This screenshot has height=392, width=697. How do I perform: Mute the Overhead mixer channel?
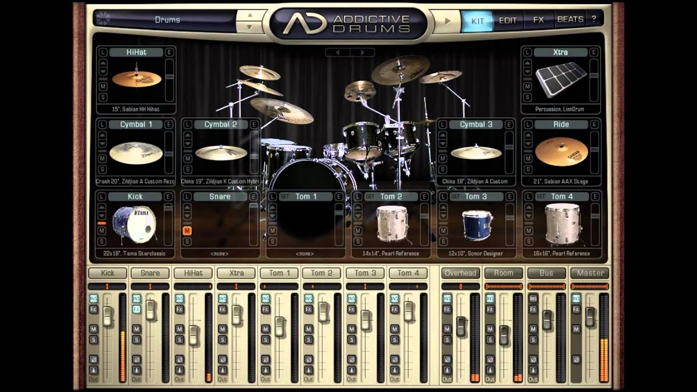[x=447, y=329]
